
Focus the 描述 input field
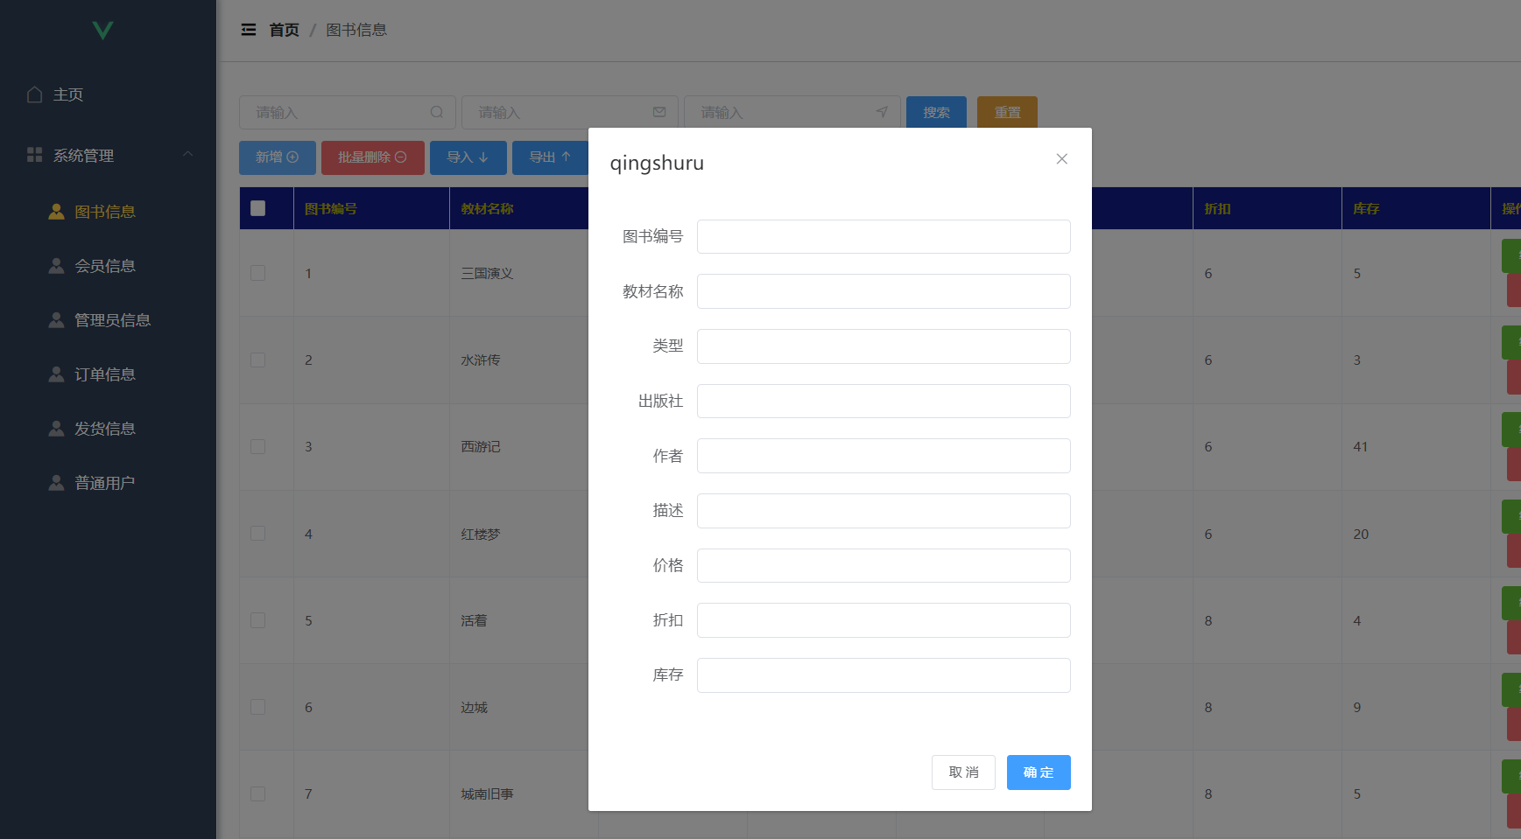pos(884,511)
